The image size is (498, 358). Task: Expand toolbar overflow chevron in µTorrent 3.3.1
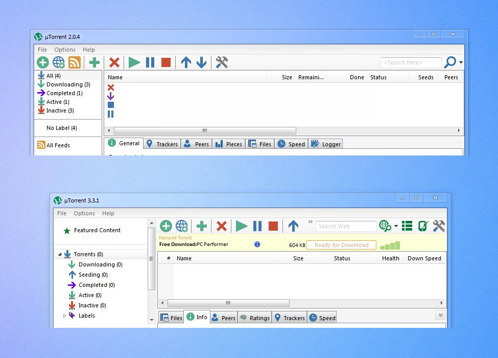311,221
